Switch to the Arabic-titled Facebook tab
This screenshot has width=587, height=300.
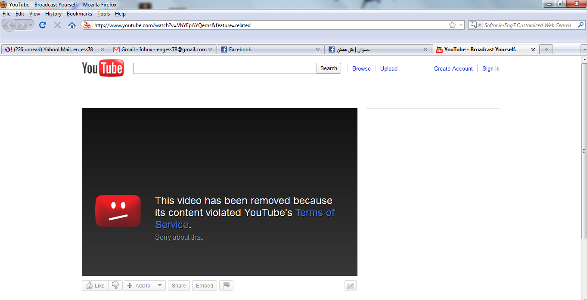pos(378,49)
